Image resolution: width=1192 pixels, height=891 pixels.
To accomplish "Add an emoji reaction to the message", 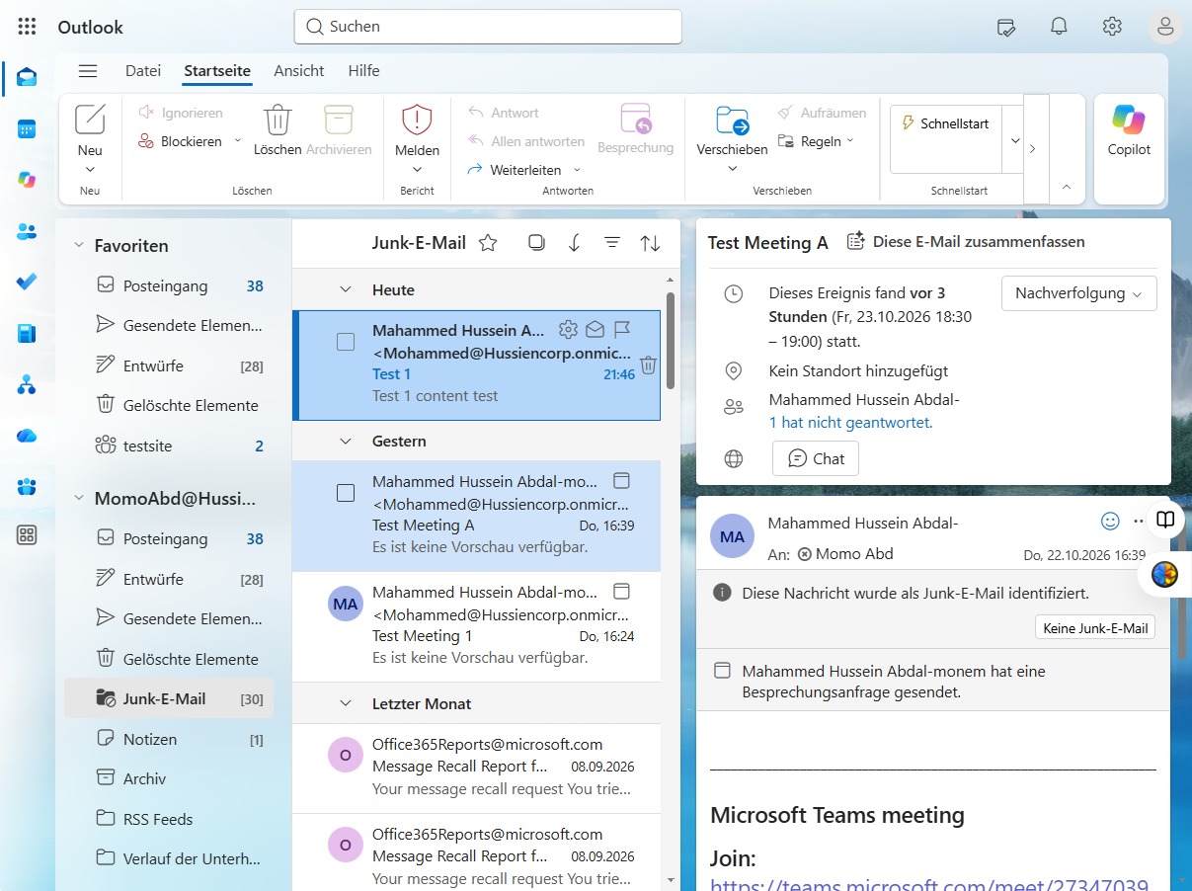I will coord(1110,520).
